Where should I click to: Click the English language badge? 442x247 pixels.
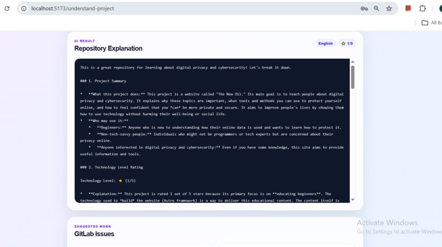325,43
